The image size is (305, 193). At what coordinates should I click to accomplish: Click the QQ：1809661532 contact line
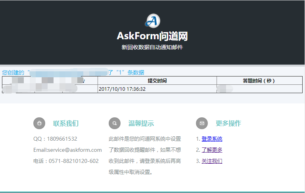[x=55, y=139]
